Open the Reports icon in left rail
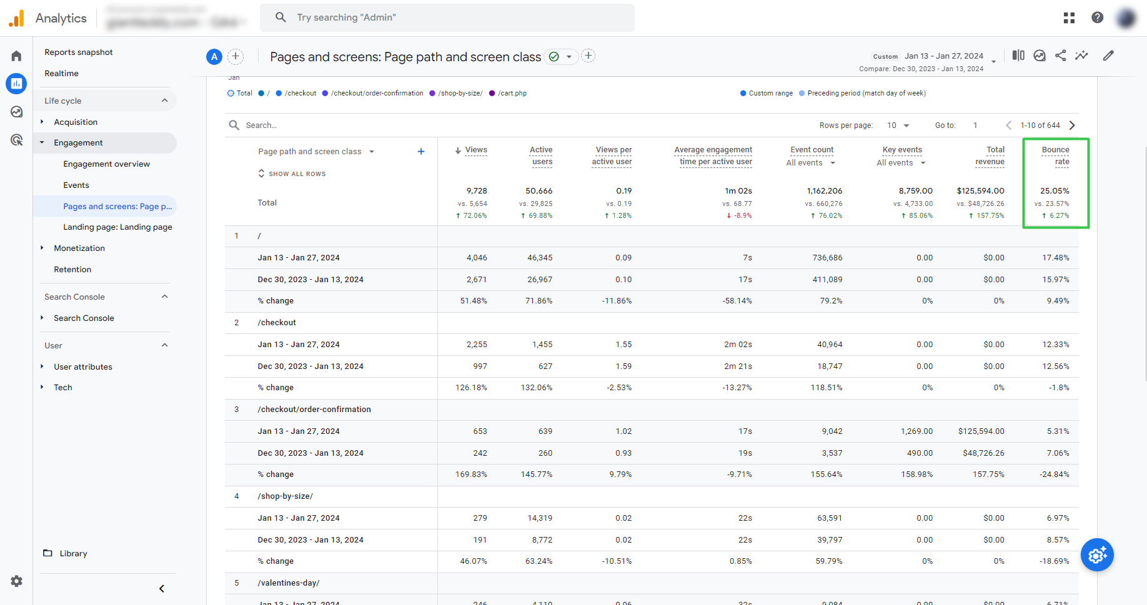The height and width of the screenshot is (605, 1147). (16, 83)
